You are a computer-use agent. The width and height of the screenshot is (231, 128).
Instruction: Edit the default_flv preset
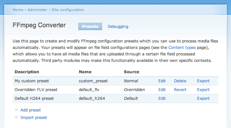(x=162, y=89)
